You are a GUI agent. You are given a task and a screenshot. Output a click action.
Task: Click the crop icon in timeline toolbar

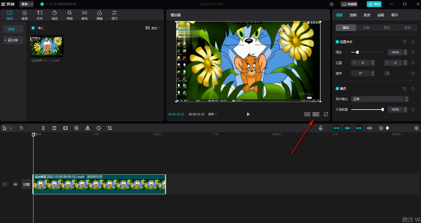click(x=109, y=128)
